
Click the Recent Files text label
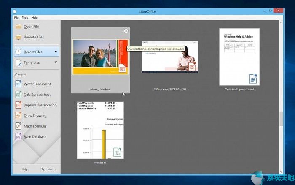tap(33, 52)
